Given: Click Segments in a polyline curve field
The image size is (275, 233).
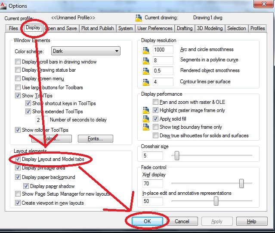Looking at the screenshot, I should [163, 61].
